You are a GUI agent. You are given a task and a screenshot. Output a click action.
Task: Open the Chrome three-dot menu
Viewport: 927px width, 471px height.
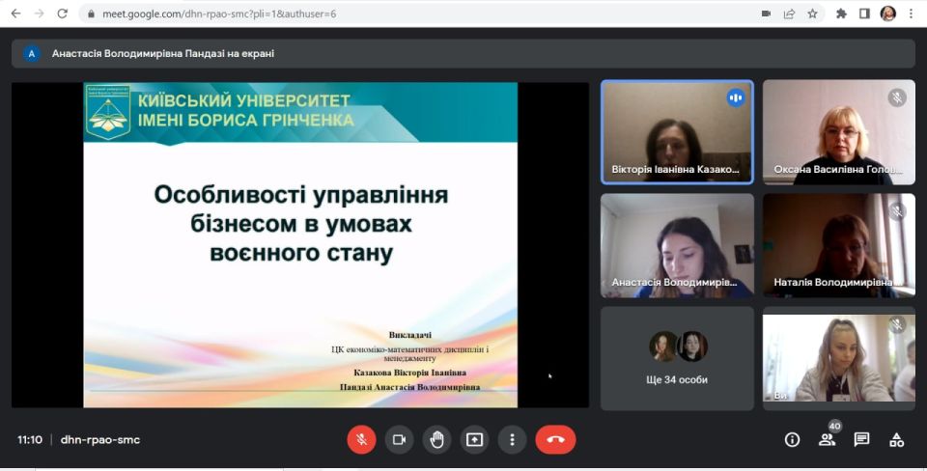point(911,14)
